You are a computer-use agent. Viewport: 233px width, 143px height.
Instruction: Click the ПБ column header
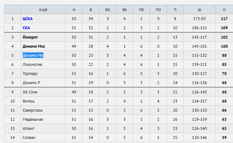tap(141, 10)
